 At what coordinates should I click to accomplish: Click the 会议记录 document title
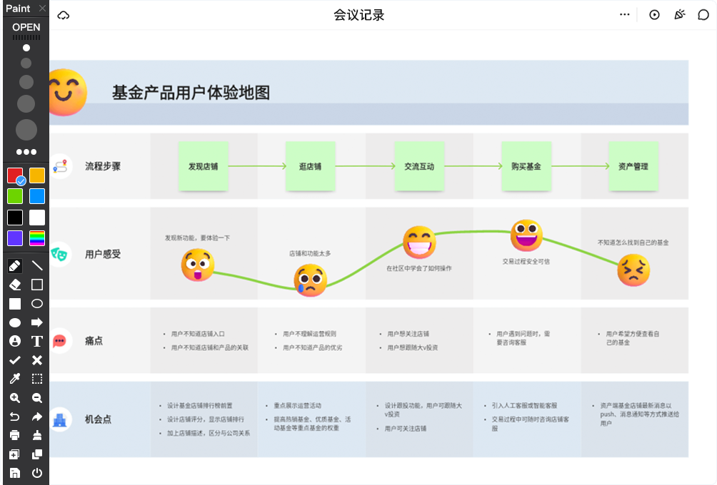[358, 15]
